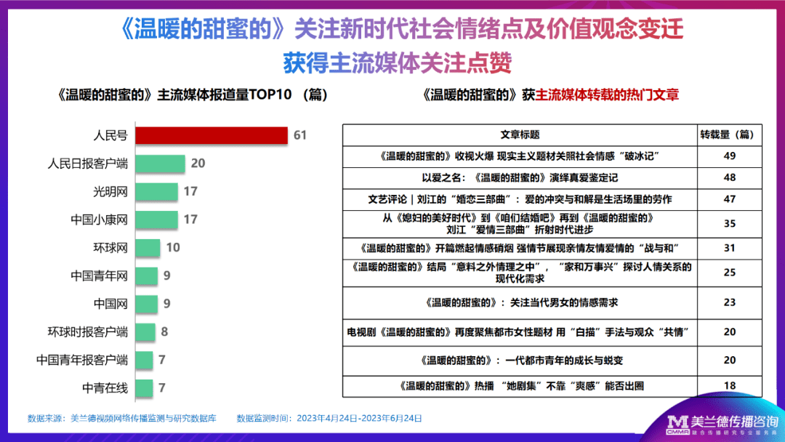
Task: Click the red 人民号 bar
Action: (x=212, y=135)
